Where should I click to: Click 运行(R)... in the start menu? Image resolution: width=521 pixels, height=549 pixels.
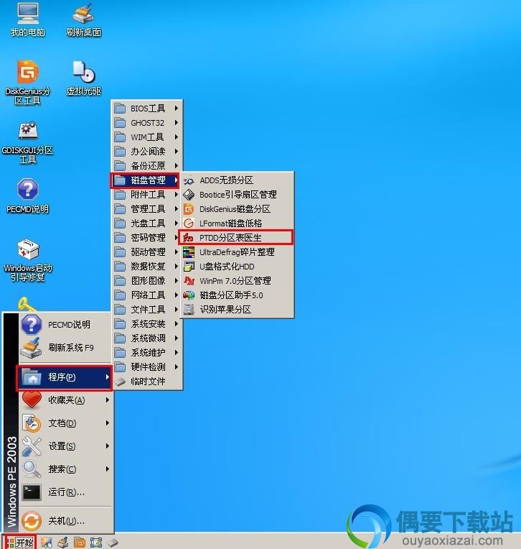point(65,492)
